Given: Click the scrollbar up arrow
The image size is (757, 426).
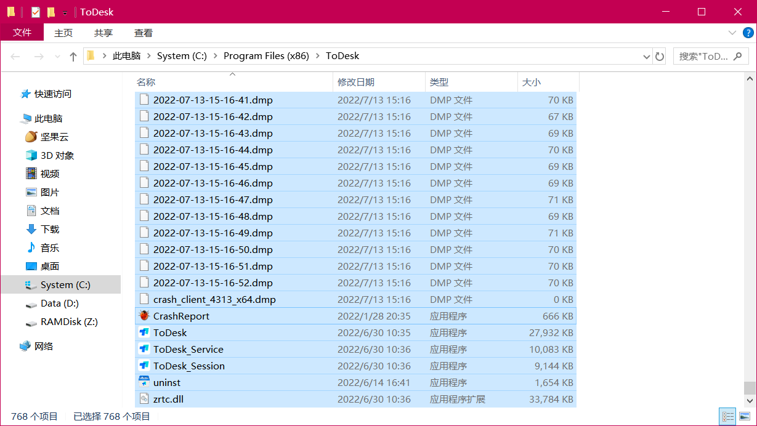Looking at the screenshot, I should (x=750, y=79).
